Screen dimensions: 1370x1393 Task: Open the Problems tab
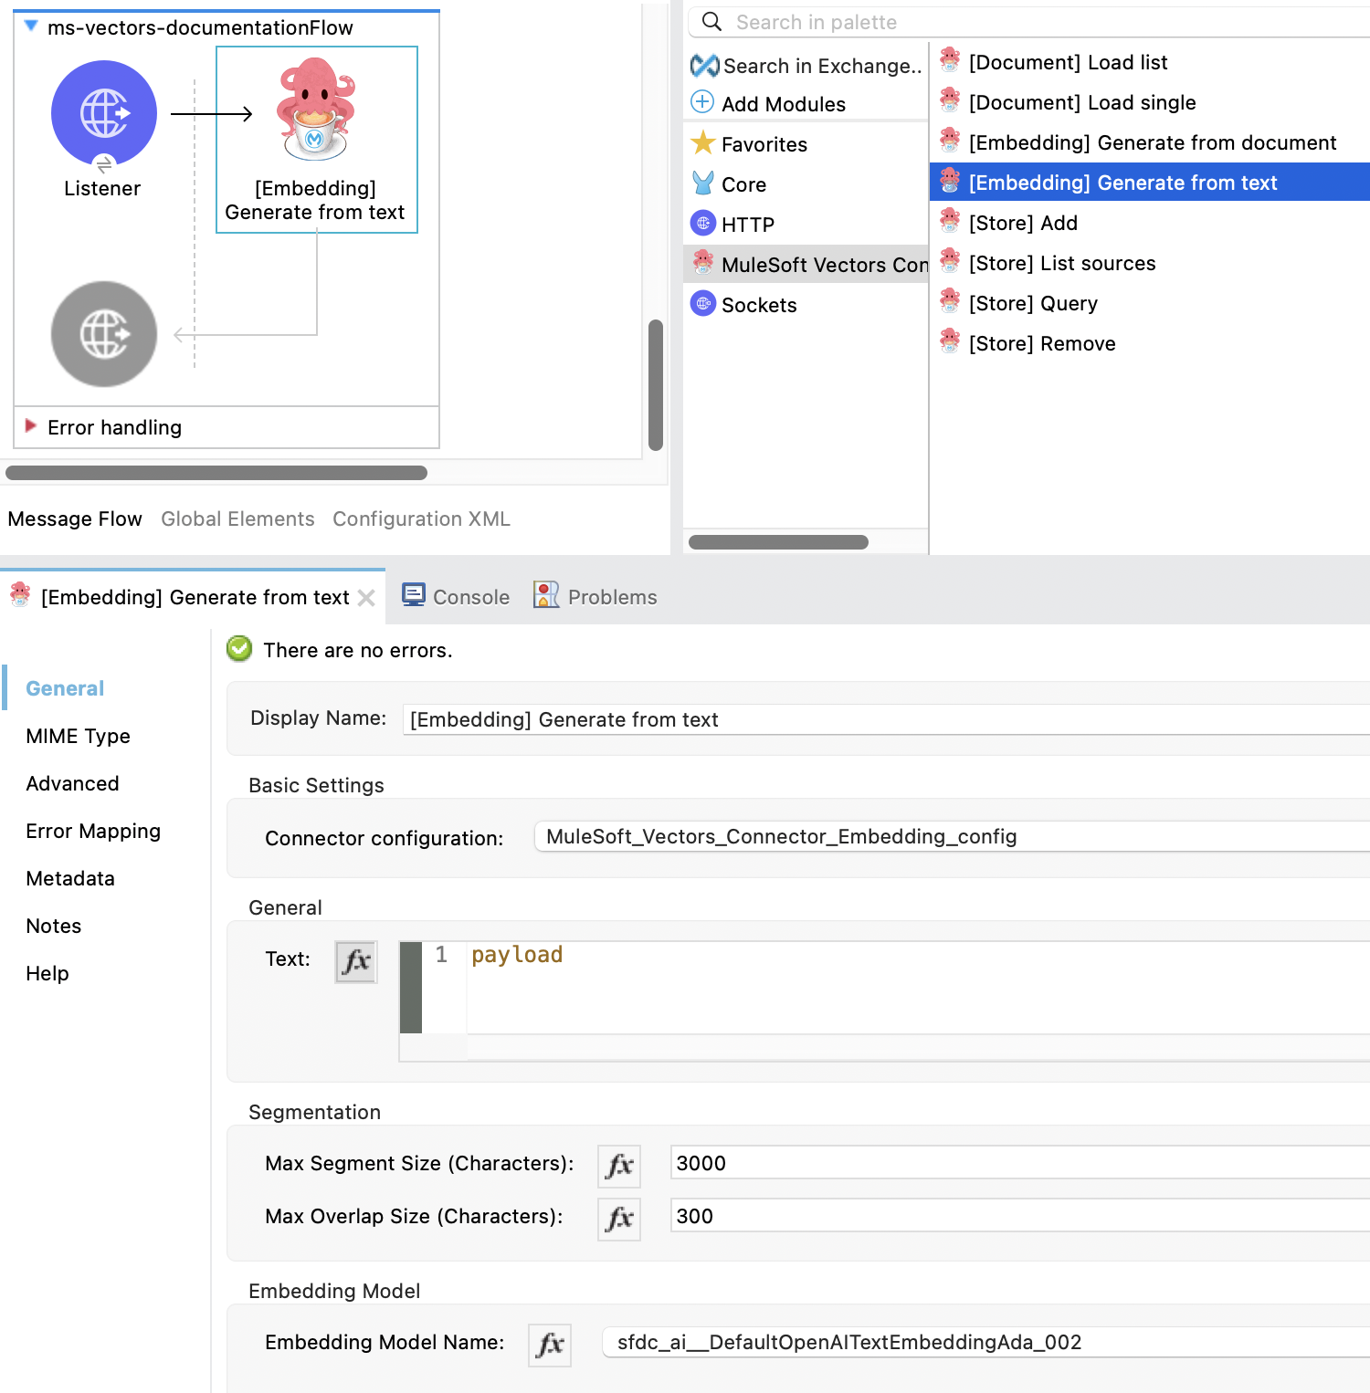(x=595, y=596)
